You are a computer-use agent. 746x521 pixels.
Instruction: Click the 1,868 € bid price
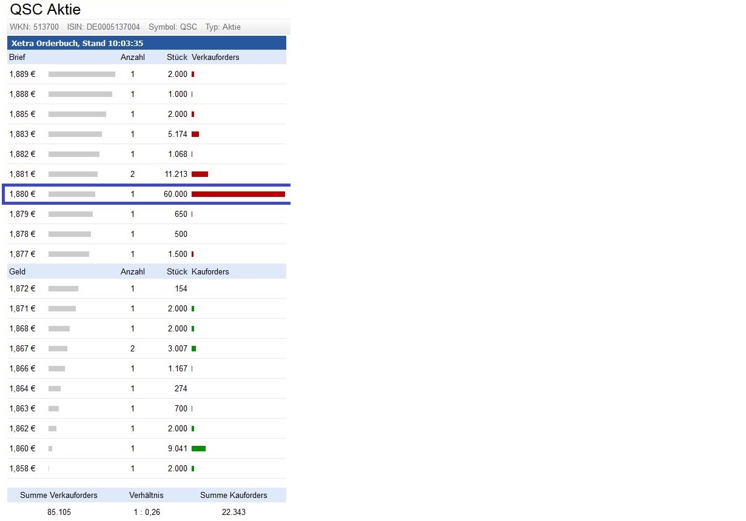click(x=22, y=329)
